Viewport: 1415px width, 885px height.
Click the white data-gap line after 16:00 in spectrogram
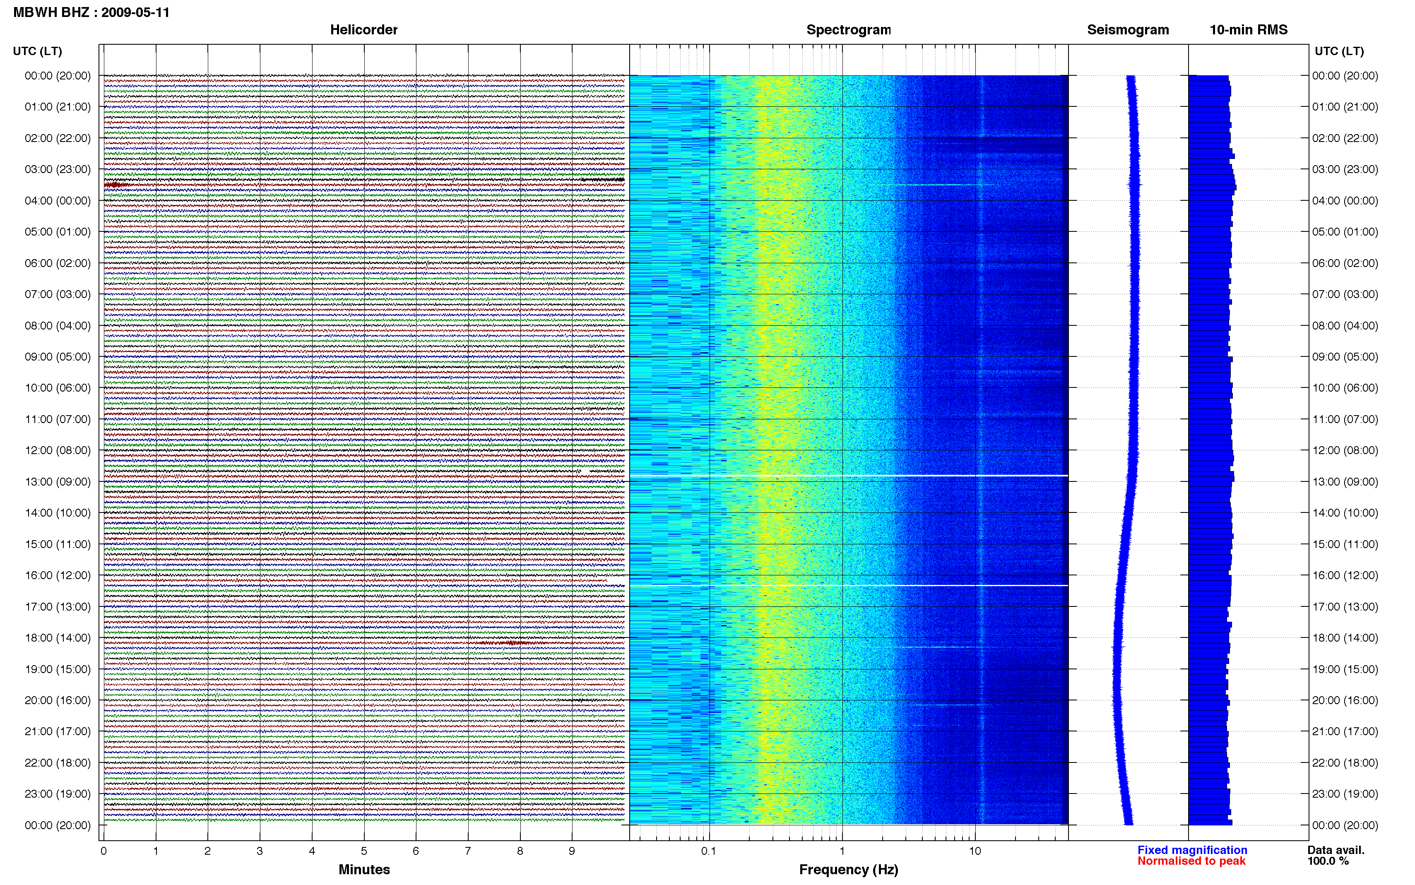click(849, 585)
